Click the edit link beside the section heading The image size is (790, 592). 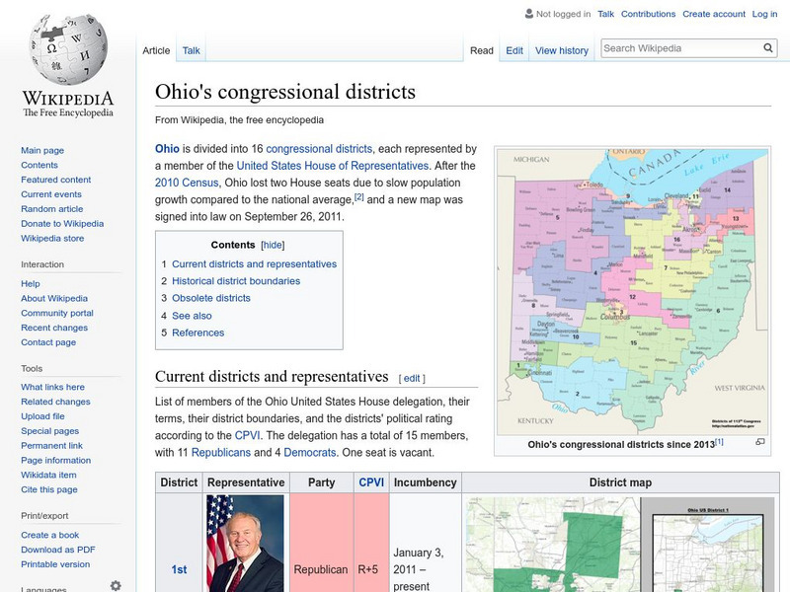click(414, 376)
